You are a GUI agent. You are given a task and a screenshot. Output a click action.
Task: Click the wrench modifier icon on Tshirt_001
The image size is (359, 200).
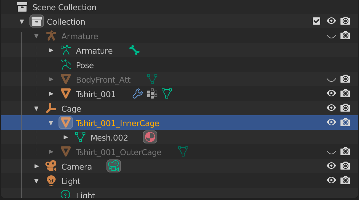click(x=137, y=94)
